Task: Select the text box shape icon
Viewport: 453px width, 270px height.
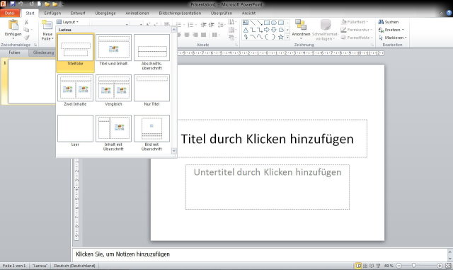Action: [x=246, y=23]
